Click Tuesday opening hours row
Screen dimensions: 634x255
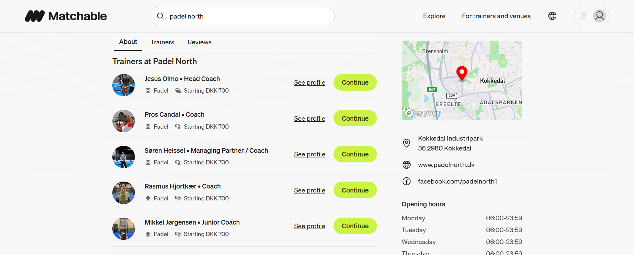462,230
